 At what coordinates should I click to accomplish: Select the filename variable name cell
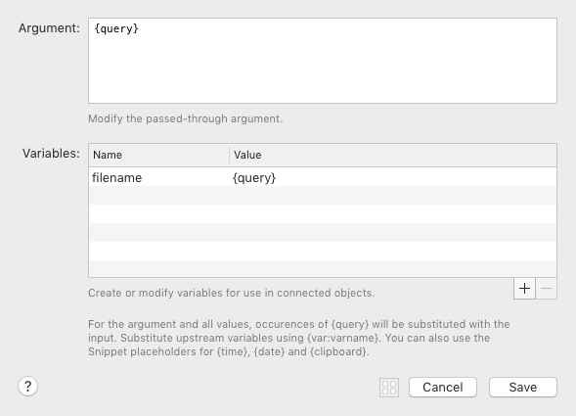[116, 177]
